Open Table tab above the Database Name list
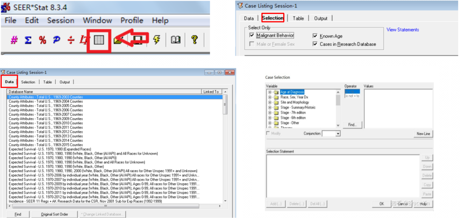Viewport: 460px width, 218px height. pos(48,82)
